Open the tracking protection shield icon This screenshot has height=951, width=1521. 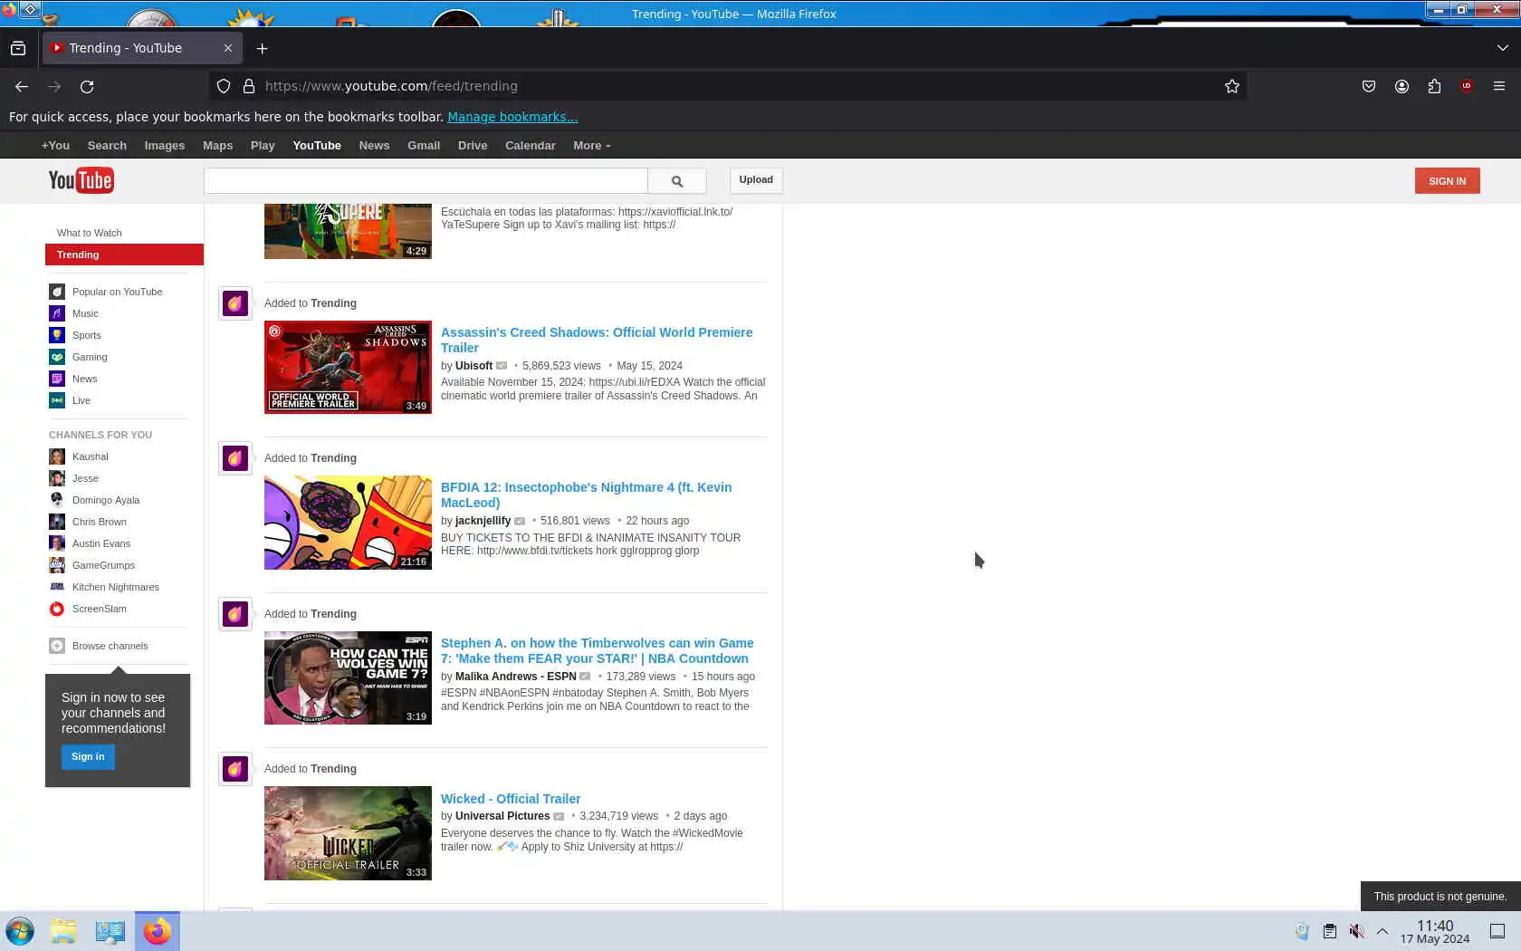(x=224, y=86)
